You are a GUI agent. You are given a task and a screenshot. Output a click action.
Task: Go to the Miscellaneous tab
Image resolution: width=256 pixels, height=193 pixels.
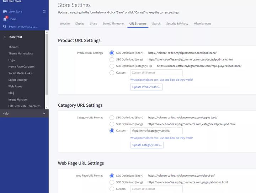point(202,24)
